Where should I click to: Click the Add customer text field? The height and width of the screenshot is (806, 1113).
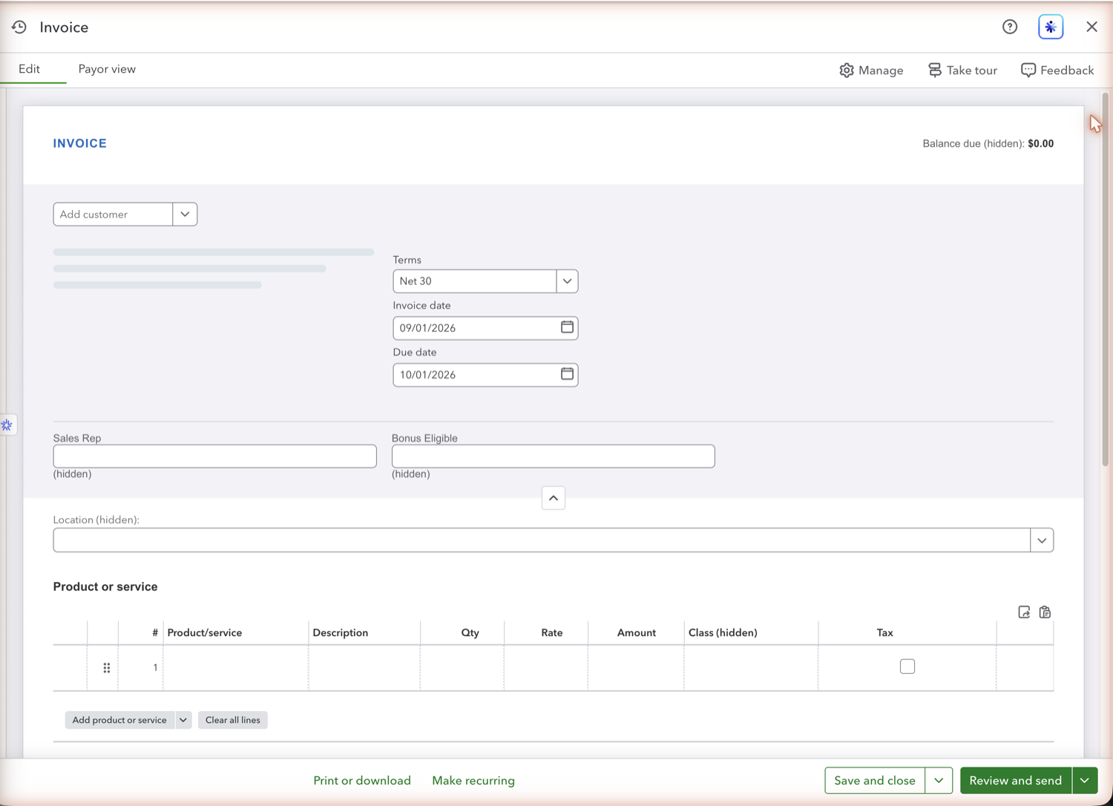[113, 214]
